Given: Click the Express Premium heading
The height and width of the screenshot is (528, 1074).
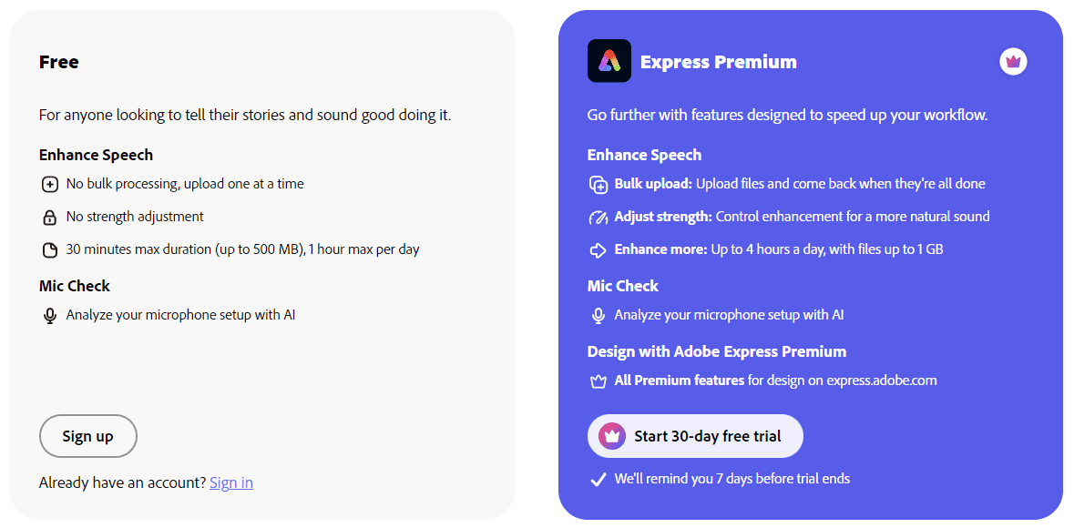Looking at the screenshot, I should click(719, 62).
